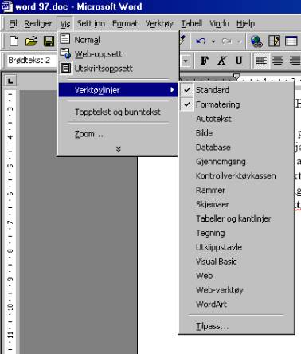Open the Vindu menu

tap(219, 24)
